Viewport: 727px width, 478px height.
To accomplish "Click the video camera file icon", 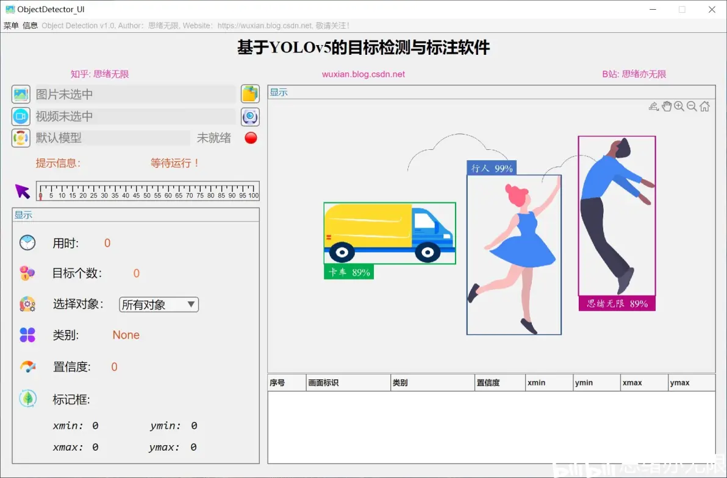I will point(21,116).
